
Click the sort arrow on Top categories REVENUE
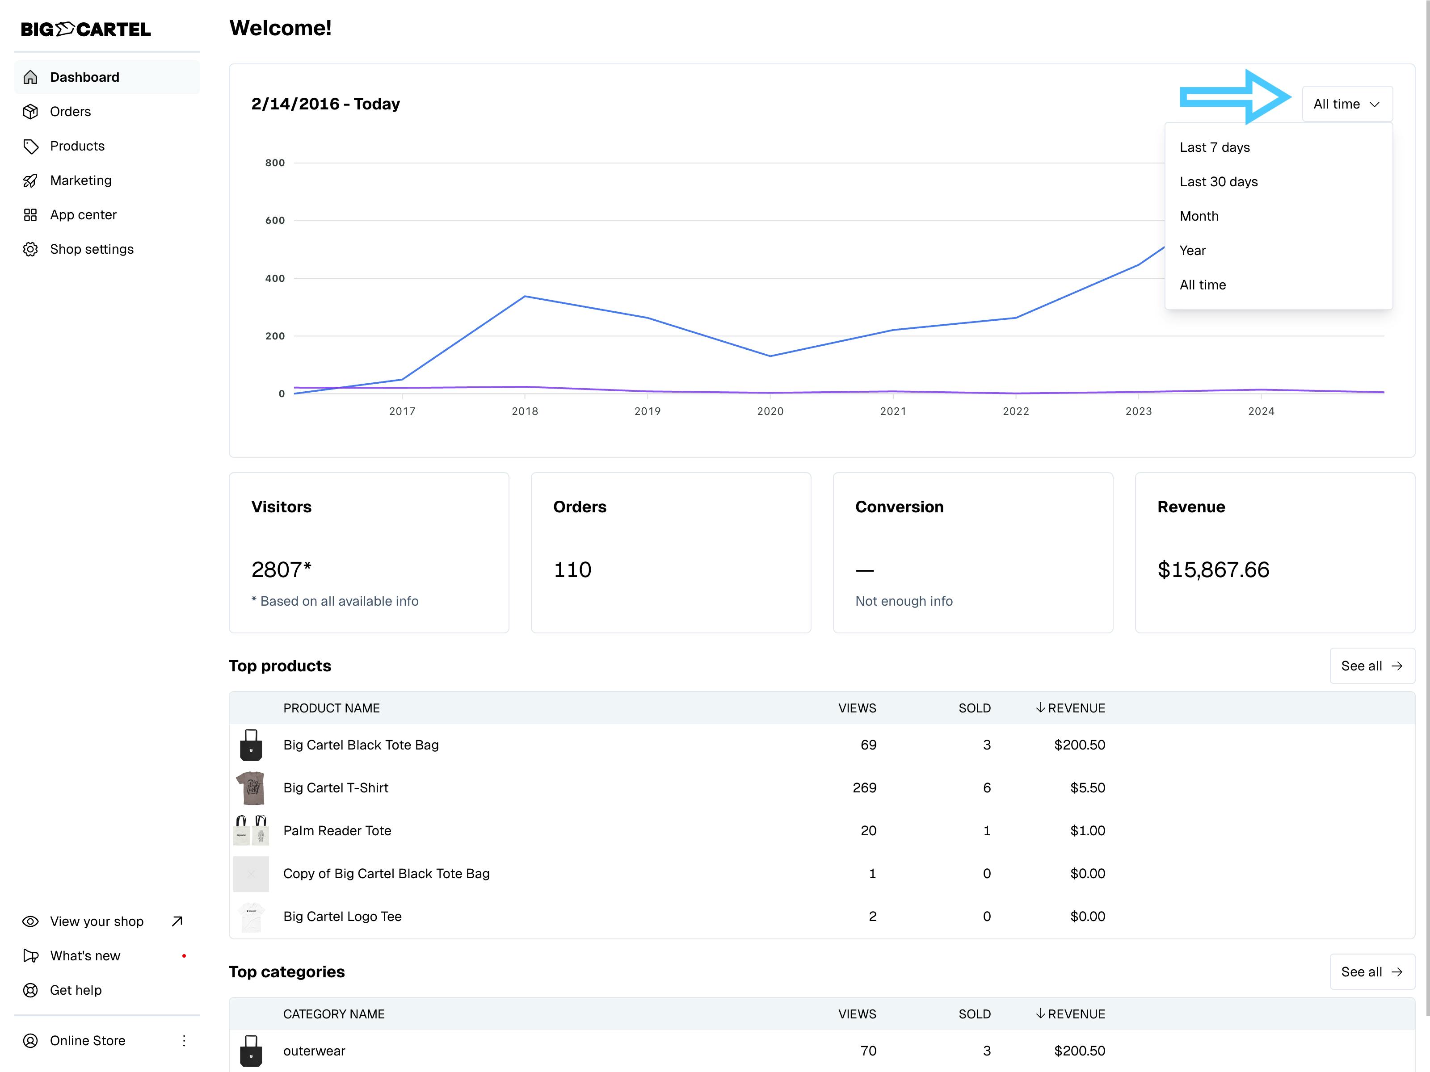1040,1013
